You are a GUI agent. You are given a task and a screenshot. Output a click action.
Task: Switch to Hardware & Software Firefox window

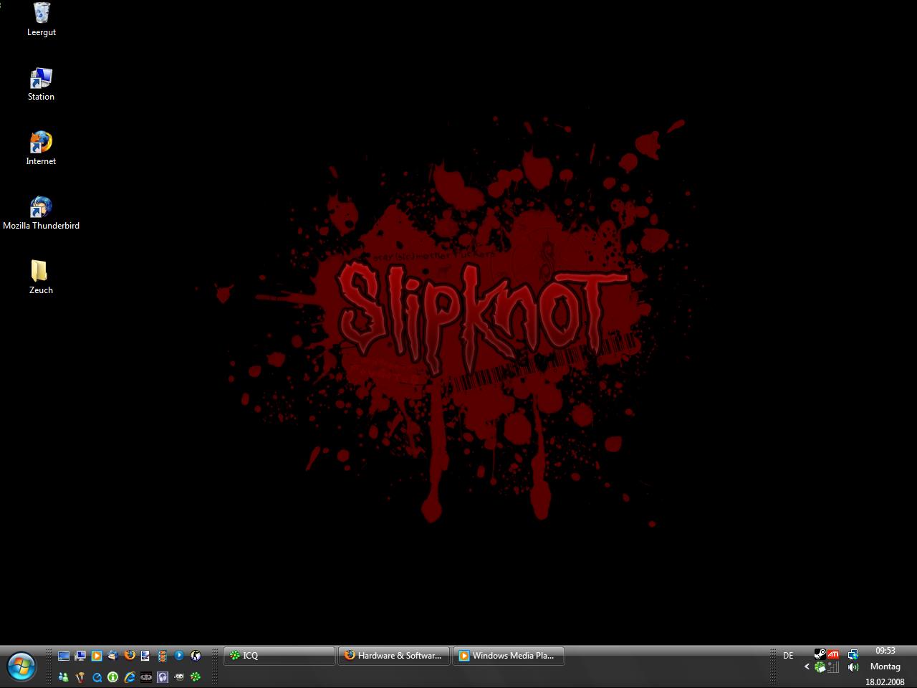pos(393,656)
